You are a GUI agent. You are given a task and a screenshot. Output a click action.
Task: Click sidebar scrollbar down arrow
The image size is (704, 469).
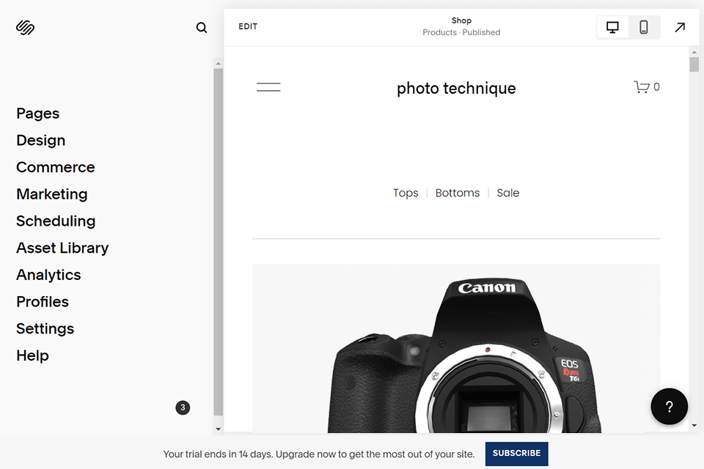click(219, 429)
